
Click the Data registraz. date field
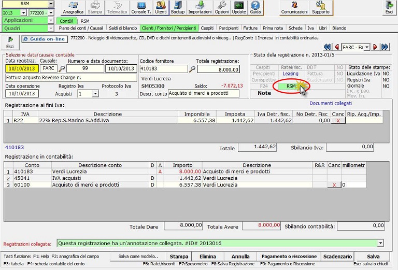click(22, 68)
